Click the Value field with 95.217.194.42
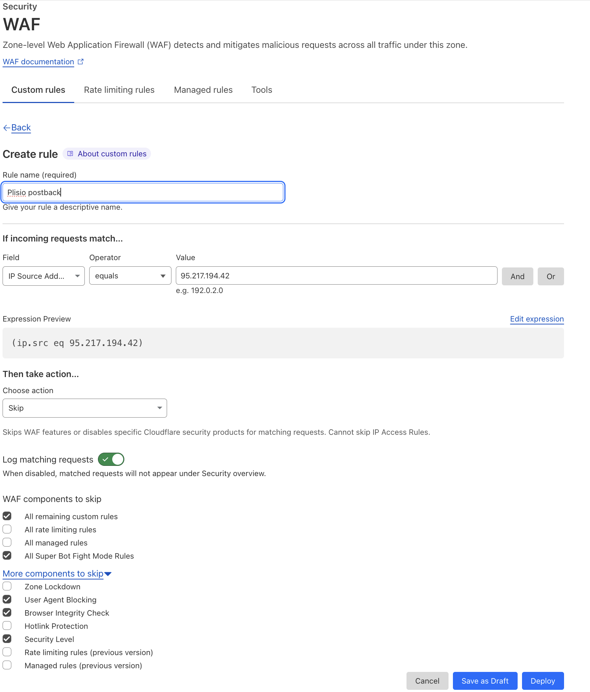Image resolution: width=590 pixels, height=692 pixels. [x=337, y=276]
